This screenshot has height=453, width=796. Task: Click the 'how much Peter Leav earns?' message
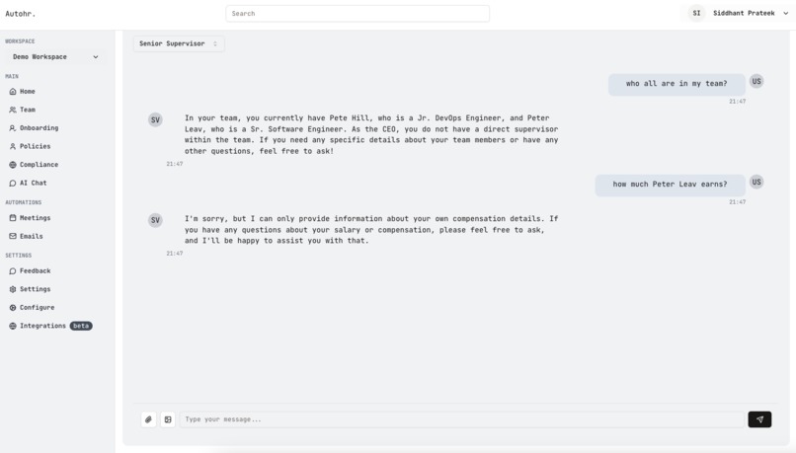[x=671, y=185]
